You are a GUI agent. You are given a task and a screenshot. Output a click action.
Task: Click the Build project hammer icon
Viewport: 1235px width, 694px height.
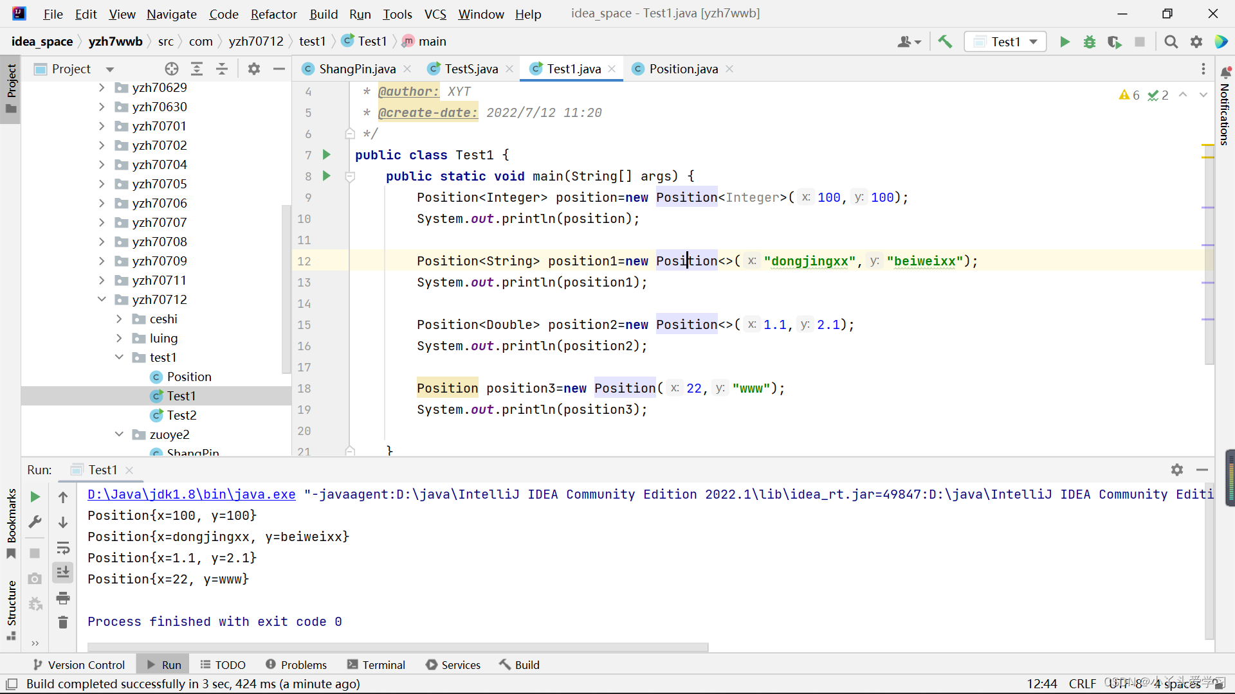pyautogui.click(x=946, y=42)
